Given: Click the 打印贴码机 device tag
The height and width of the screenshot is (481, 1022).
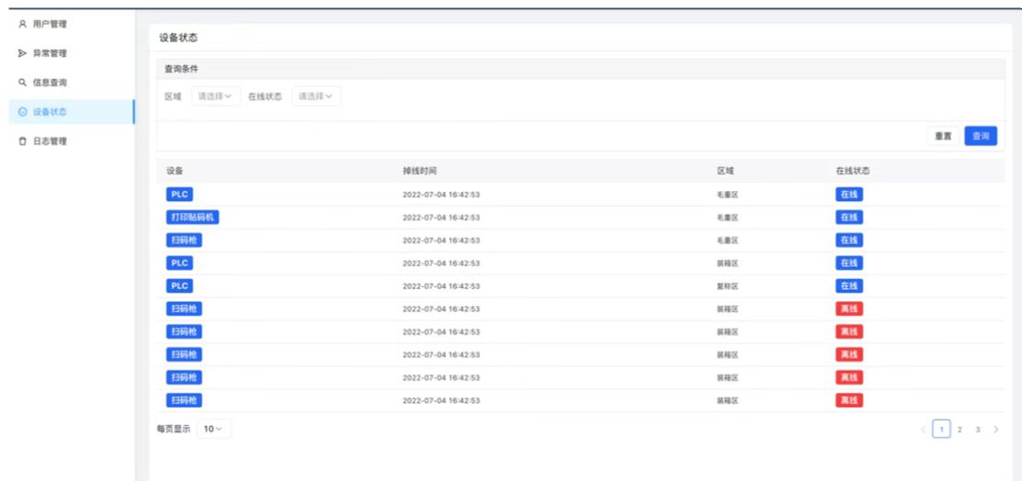Looking at the screenshot, I should [x=193, y=218].
